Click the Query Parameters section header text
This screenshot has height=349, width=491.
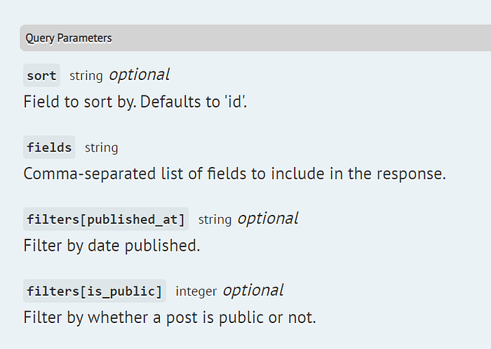click(x=69, y=38)
